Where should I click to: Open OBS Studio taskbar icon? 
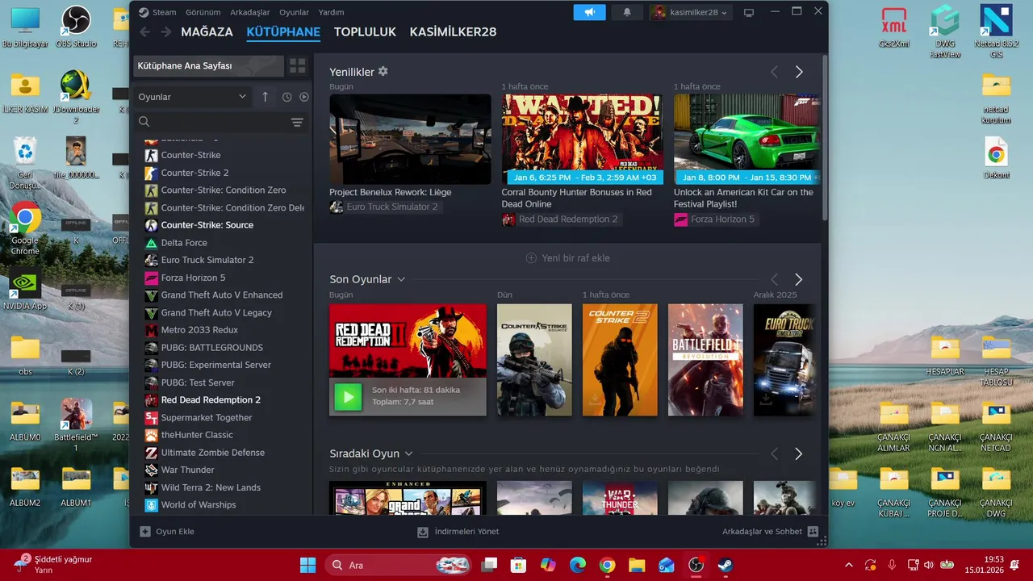tap(696, 565)
